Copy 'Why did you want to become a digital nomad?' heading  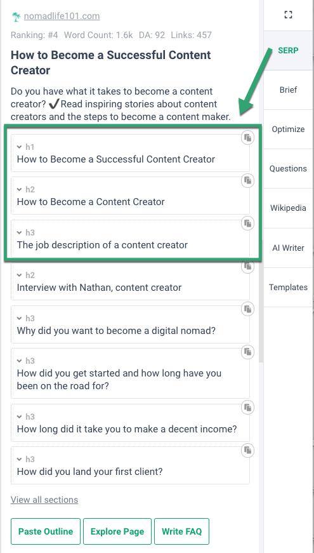pyautogui.click(x=248, y=309)
